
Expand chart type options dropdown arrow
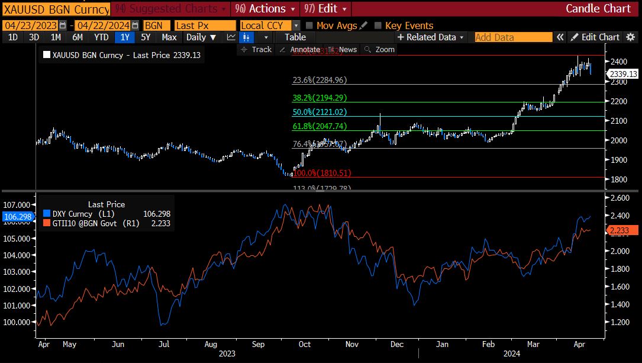(266, 37)
